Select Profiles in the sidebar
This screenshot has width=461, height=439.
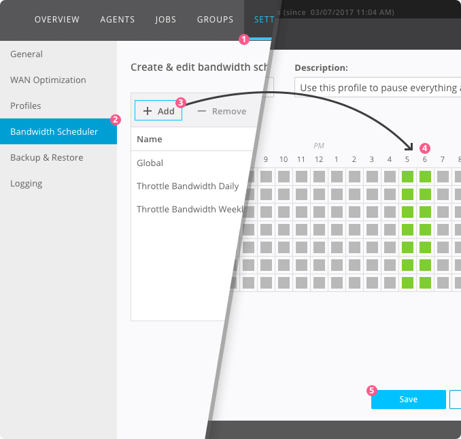pos(58,106)
